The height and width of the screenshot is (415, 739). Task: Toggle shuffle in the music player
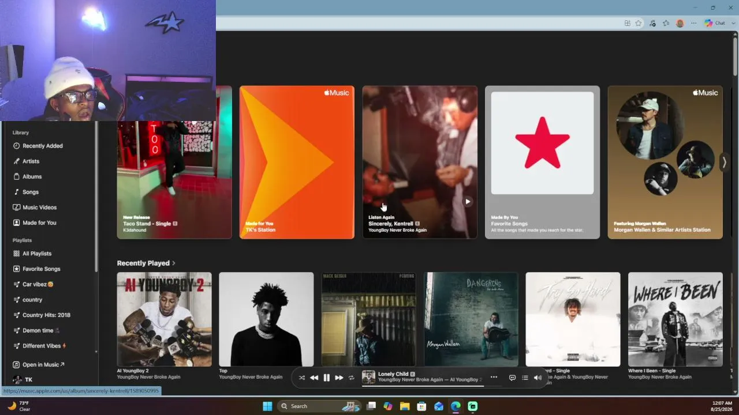[x=301, y=378]
